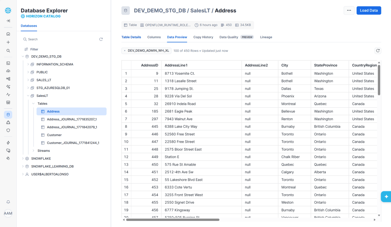Collapse the SalesLT schema node
The image size is (391, 227).
(x=28, y=96)
